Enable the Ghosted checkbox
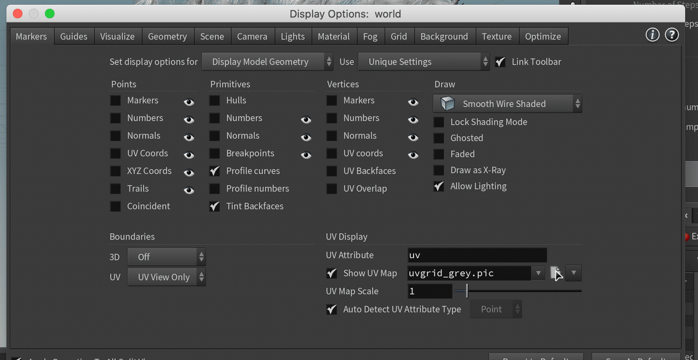 [440, 138]
